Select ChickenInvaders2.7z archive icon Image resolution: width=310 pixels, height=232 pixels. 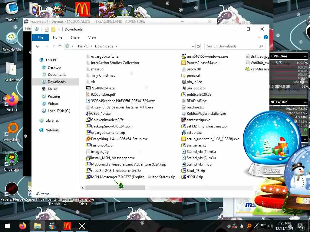pos(88,120)
